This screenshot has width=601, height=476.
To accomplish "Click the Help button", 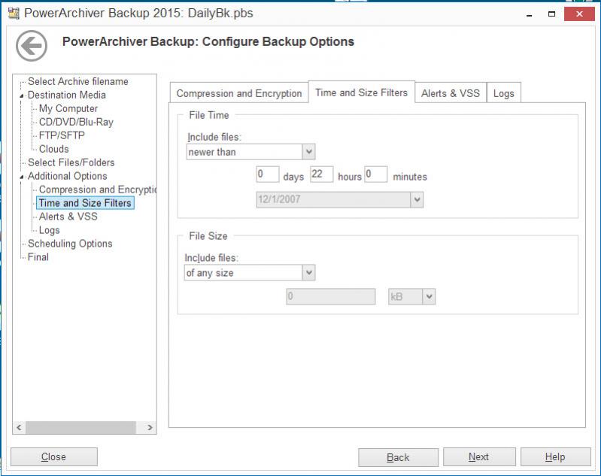I will pyautogui.click(x=555, y=457).
